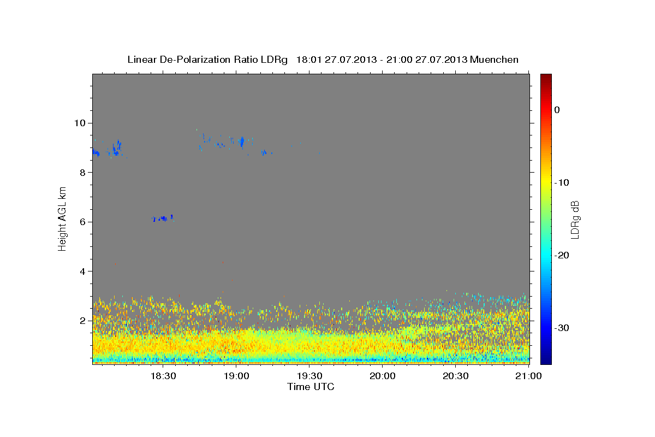Click the blue cloud echo near 6 km
The height and width of the screenshot is (437, 655).
tap(163, 218)
